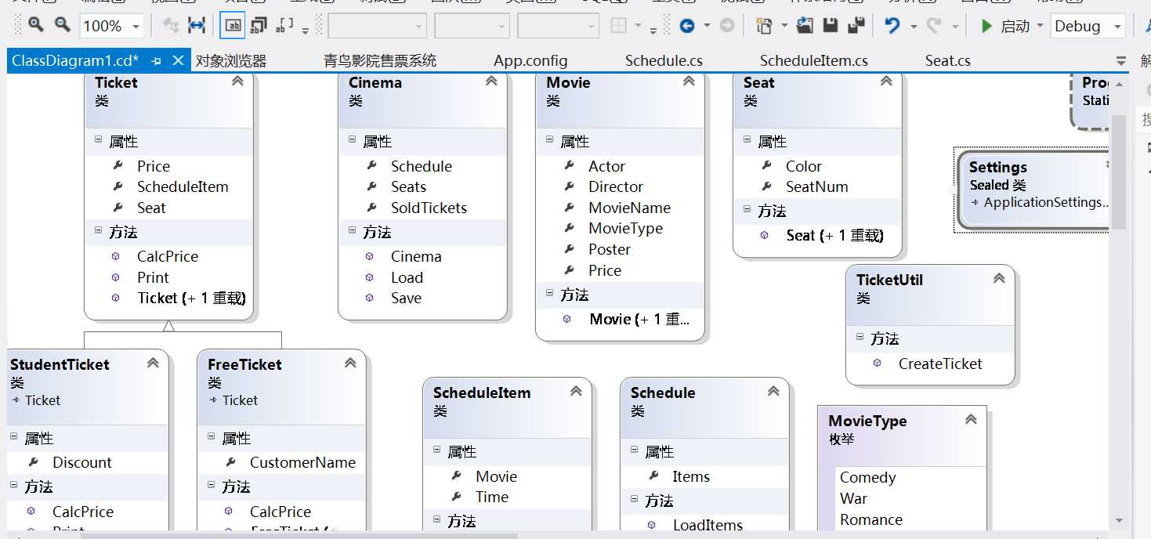1151x539 pixels.
Task: Collapse 方法 section in Cinema class
Action: [353, 230]
